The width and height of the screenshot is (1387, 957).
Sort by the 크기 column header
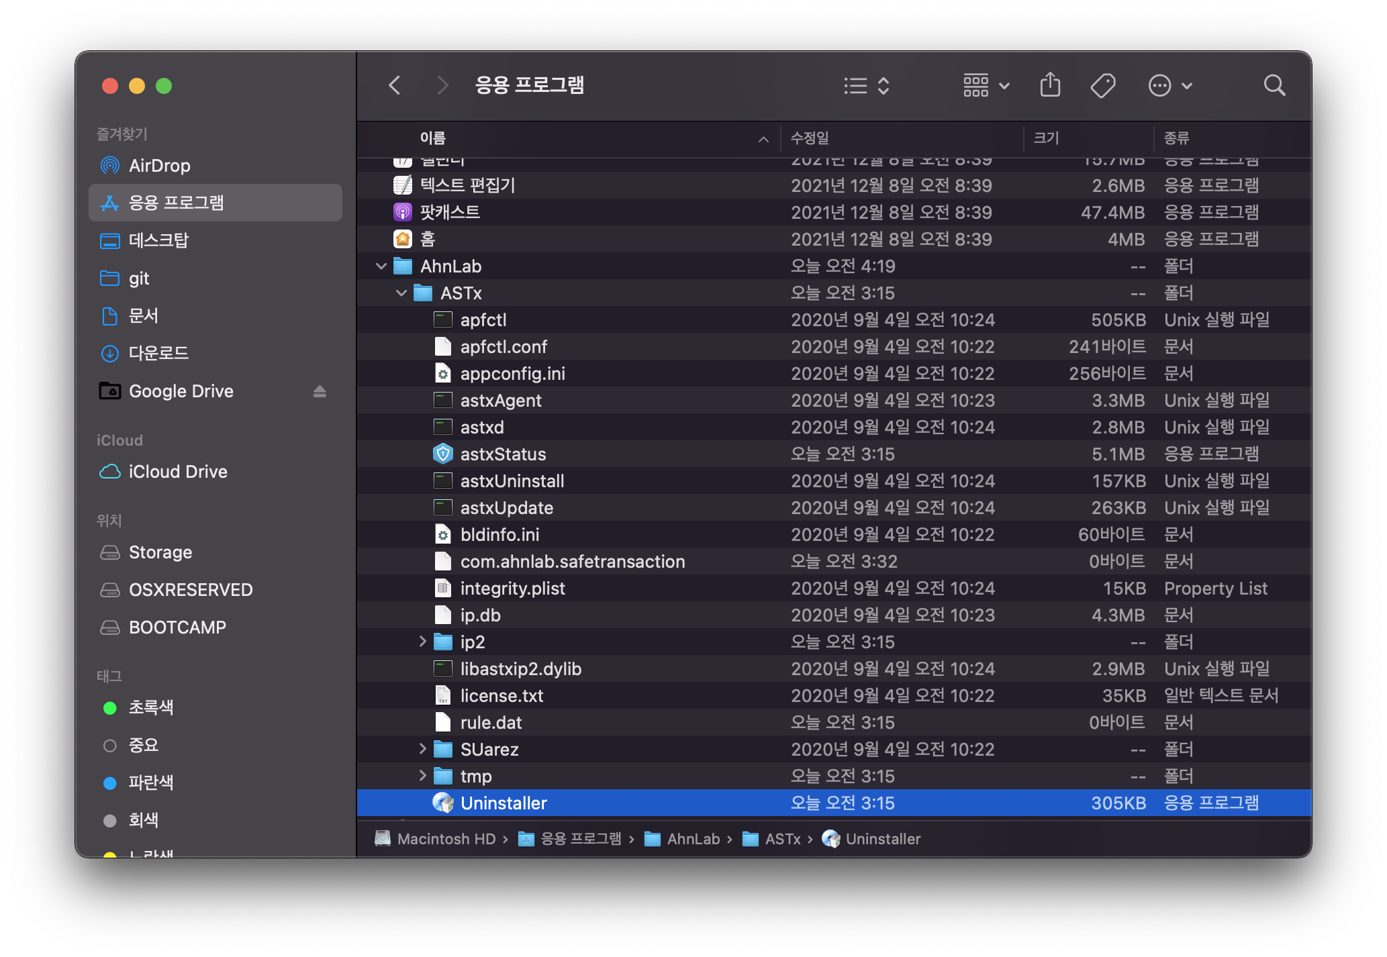pos(1045,138)
